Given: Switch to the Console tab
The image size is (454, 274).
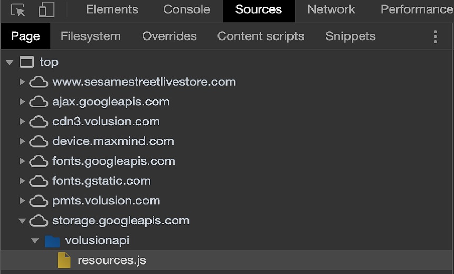Looking at the screenshot, I should coord(186,9).
